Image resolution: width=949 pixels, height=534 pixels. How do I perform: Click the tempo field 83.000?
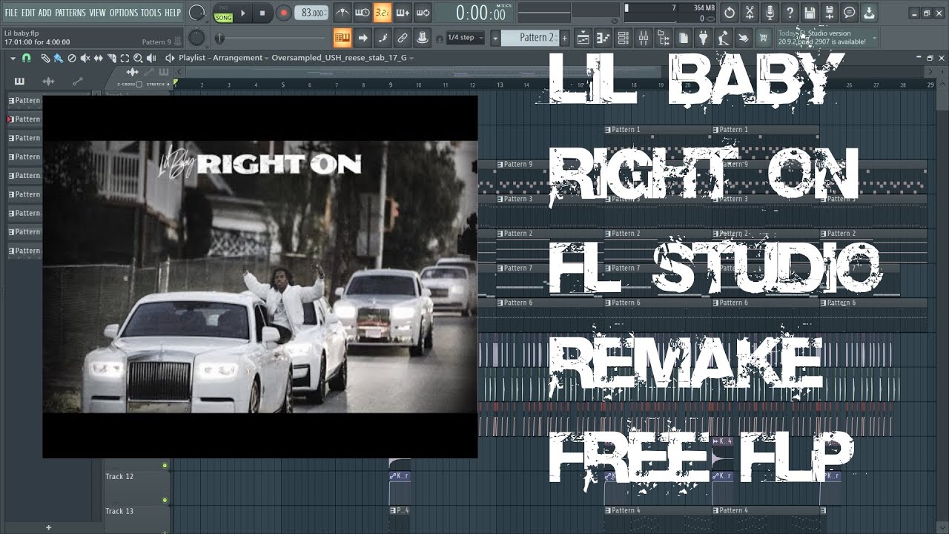(x=311, y=13)
